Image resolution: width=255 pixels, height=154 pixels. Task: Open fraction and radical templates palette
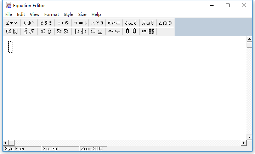29,31
